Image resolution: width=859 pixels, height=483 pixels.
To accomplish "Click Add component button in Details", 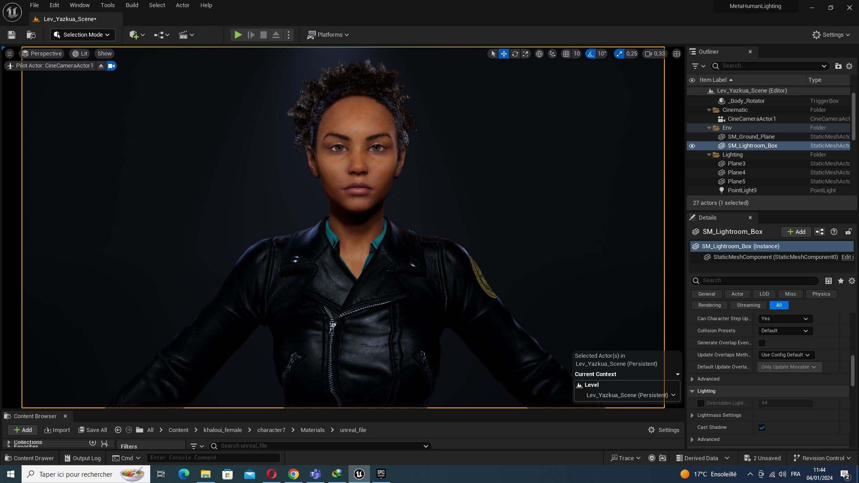I will click(x=796, y=232).
